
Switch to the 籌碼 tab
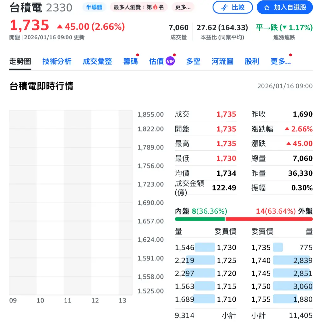[130, 61]
